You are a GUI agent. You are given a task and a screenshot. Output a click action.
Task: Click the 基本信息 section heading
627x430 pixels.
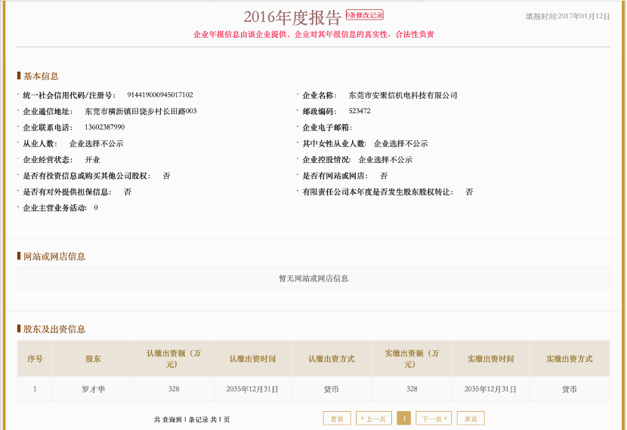click(40, 76)
